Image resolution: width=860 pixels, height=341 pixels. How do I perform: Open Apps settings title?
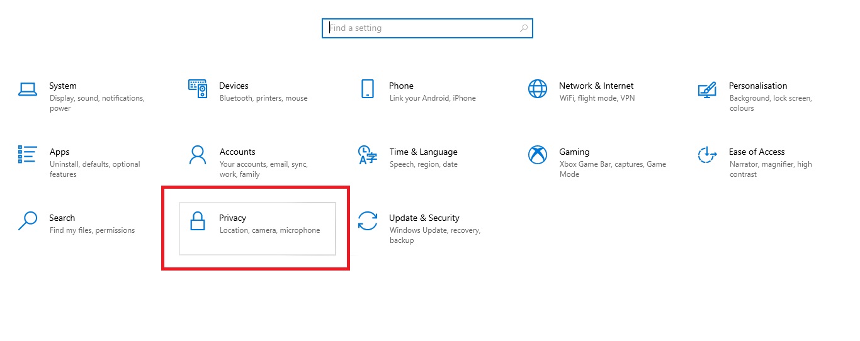[59, 152]
